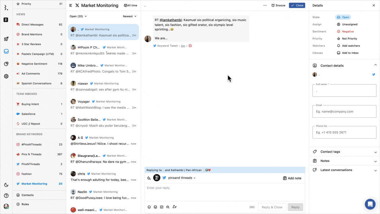Click the Email input field

344,112
